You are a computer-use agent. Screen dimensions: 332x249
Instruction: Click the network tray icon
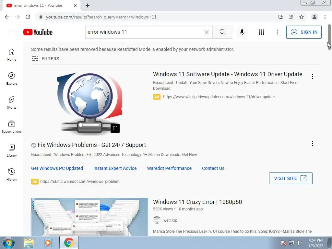point(291,243)
